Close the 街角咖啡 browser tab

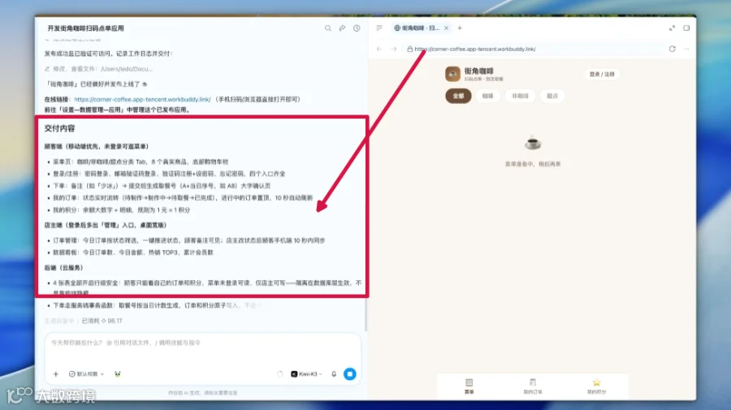pos(446,28)
